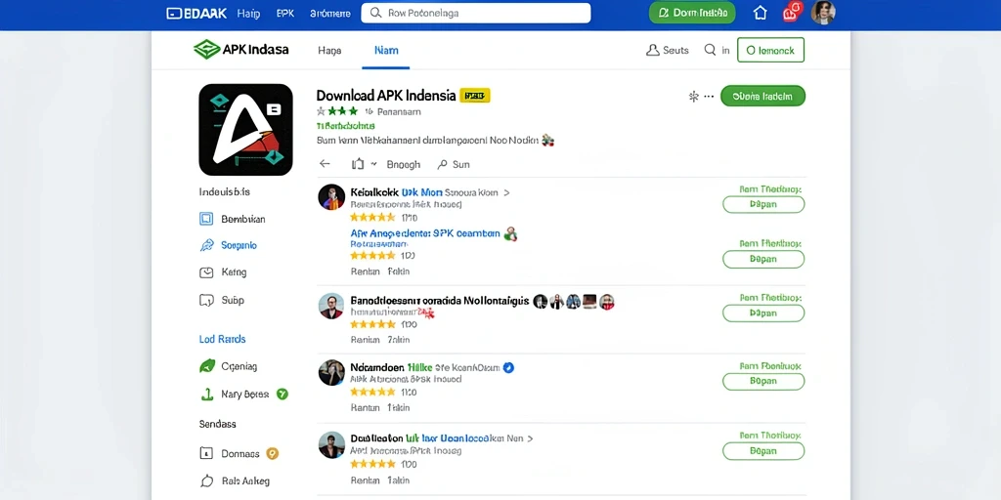1001x500 pixels.
Task: Click the EDAAK logo in top bar
Action: click(x=196, y=14)
